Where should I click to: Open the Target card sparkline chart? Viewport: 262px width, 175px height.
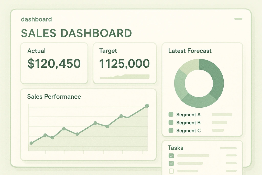point(124,76)
